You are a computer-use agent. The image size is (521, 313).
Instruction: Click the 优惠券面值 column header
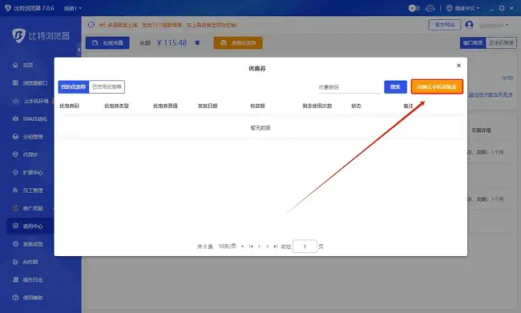click(x=165, y=106)
